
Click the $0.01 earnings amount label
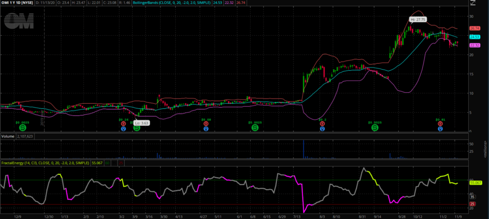point(440,119)
